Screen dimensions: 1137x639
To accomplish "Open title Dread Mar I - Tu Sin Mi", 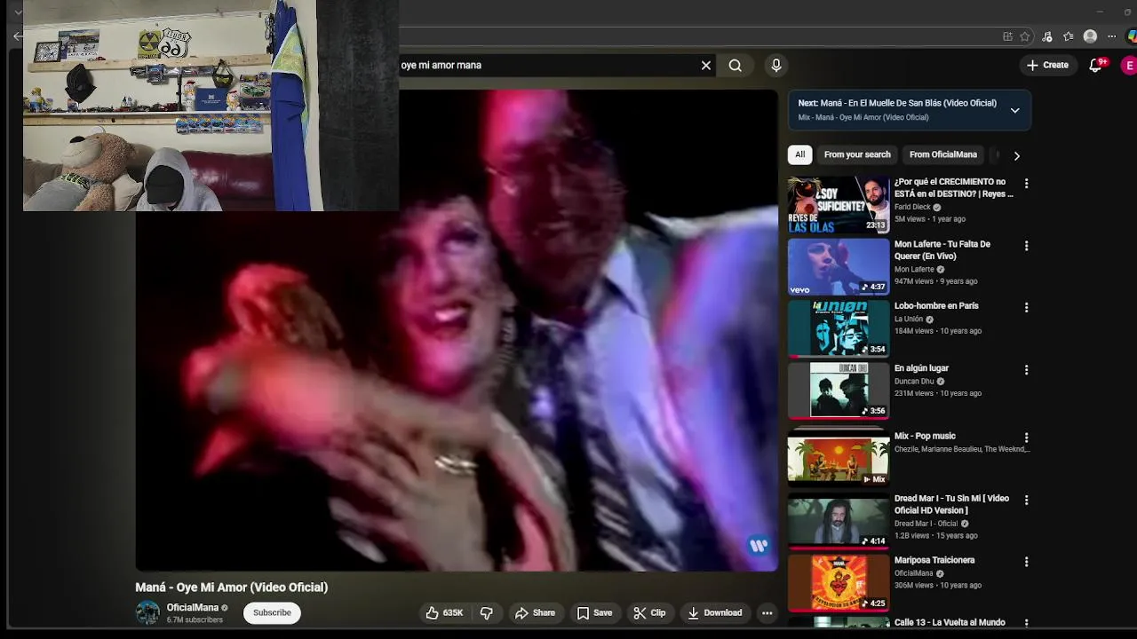I will pyautogui.click(x=951, y=504).
